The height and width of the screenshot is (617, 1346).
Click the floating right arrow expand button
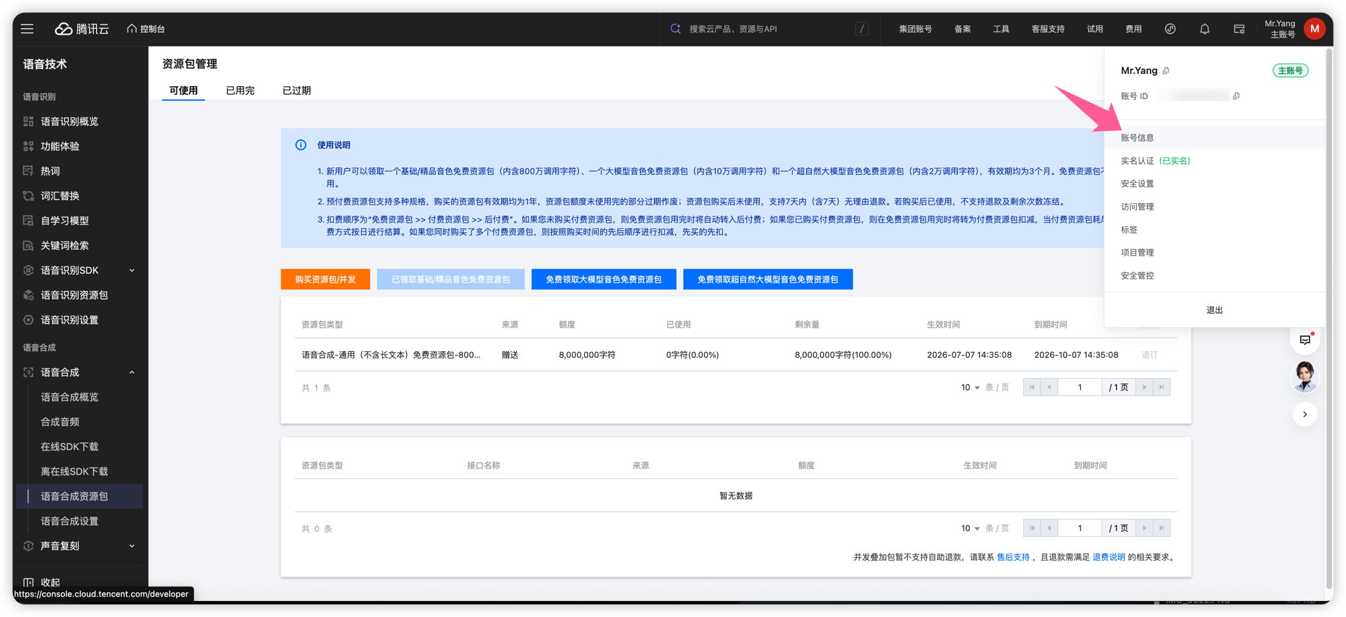click(x=1305, y=414)
